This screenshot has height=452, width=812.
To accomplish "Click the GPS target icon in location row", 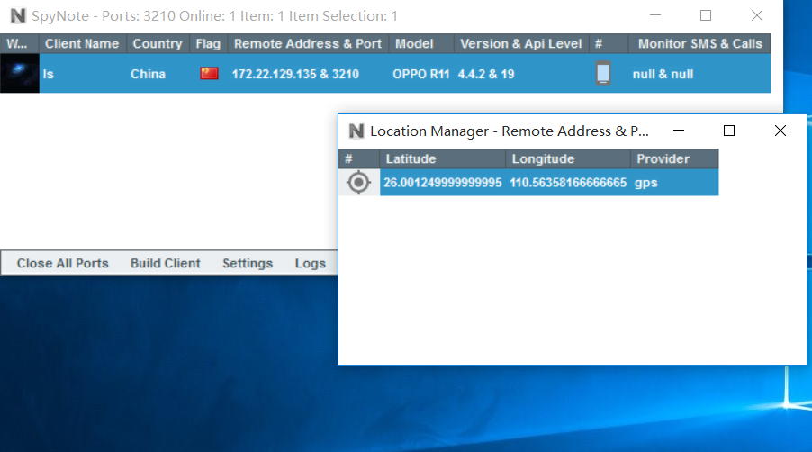I will [x=358, y=182].
